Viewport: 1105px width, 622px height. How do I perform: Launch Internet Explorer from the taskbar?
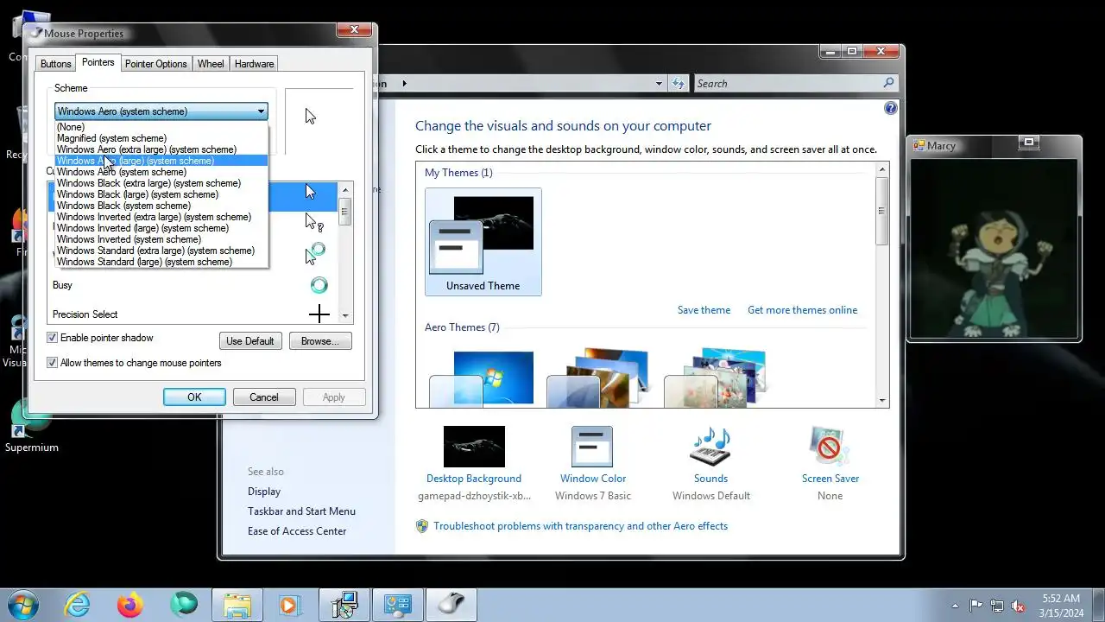[x=78, y=605]
